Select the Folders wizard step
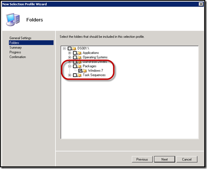The image size is (207, 169). [x=31, y=43]
